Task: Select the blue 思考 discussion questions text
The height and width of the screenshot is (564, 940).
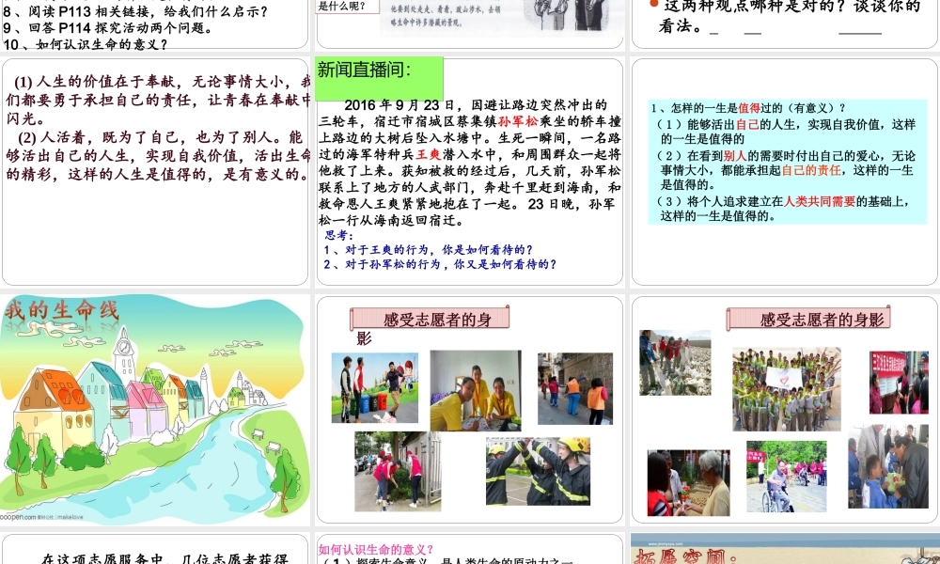Action: point(446,254)
